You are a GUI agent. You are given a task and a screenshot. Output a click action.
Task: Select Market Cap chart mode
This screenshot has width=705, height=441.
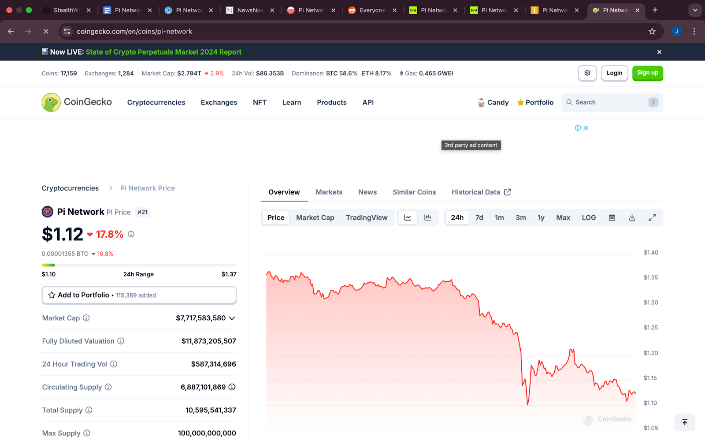click(x=315, y=217)
